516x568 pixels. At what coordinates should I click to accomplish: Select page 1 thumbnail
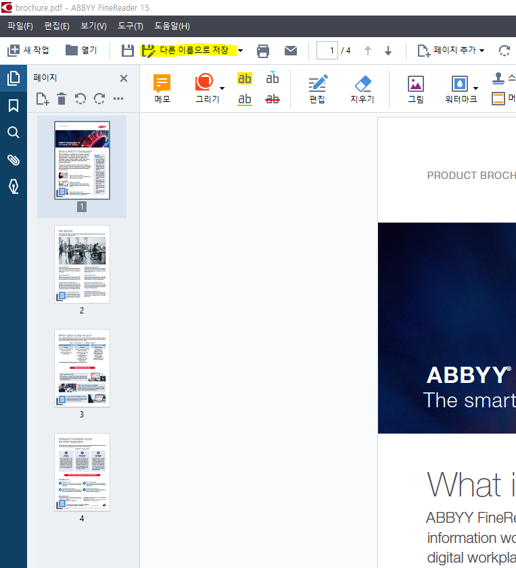(82, 161)
